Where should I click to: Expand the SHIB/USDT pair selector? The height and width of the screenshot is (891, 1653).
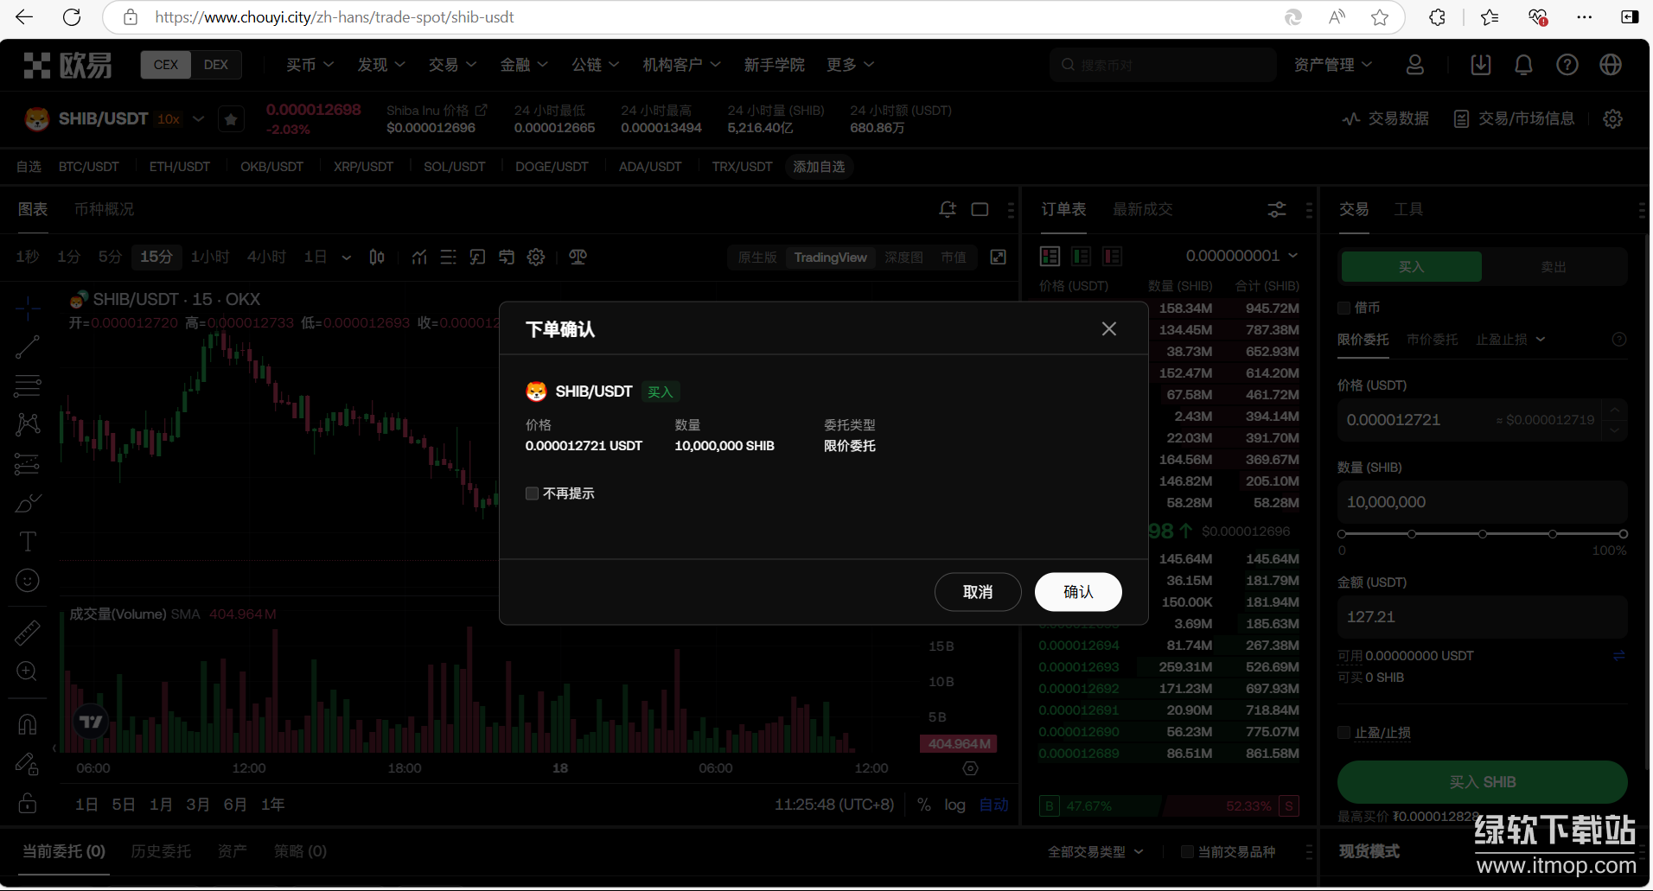[x=199, y=118]
